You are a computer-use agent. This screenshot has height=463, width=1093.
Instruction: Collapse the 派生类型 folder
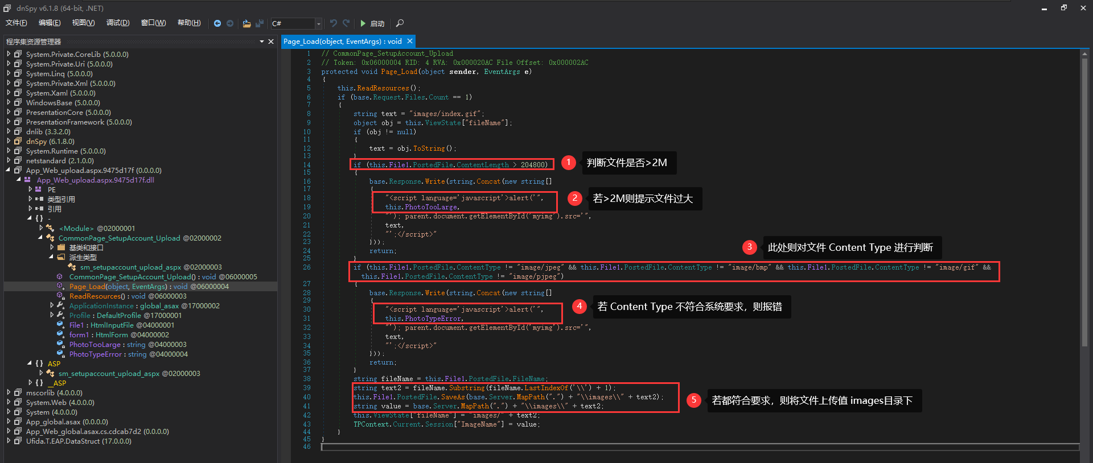tap(52, 257)
